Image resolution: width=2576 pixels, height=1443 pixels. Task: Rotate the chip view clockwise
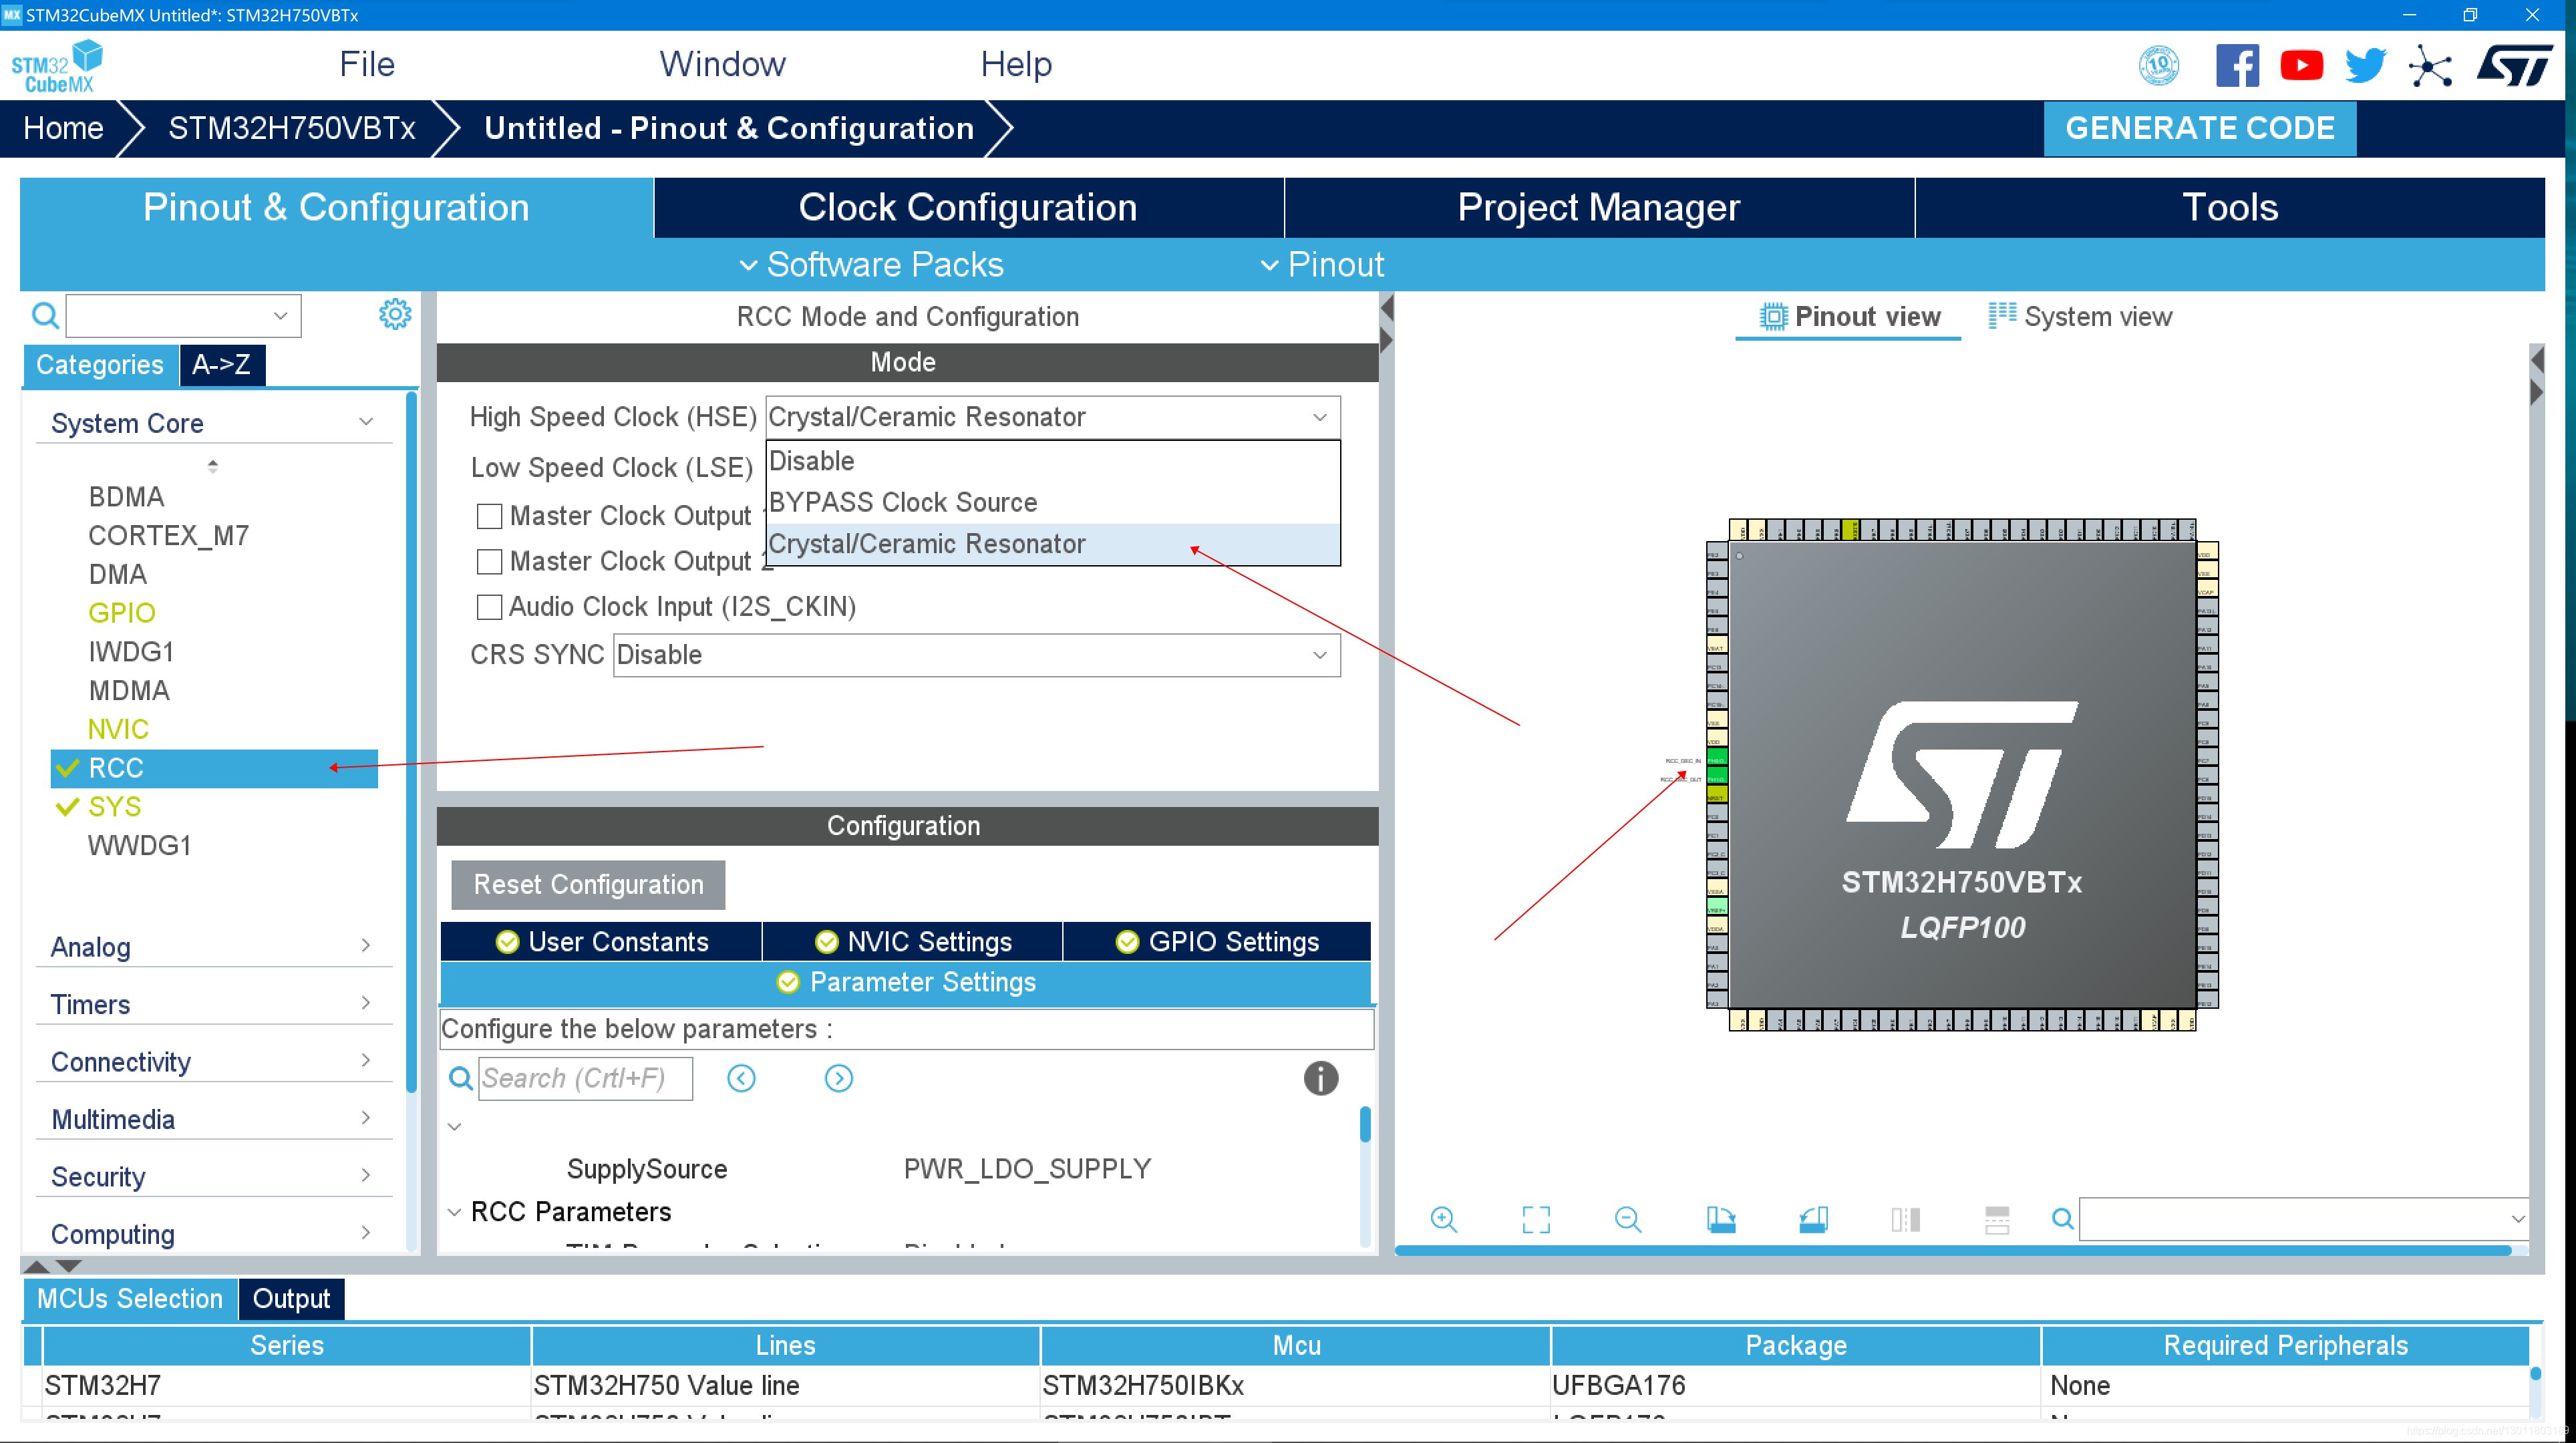[1720, 1219]
